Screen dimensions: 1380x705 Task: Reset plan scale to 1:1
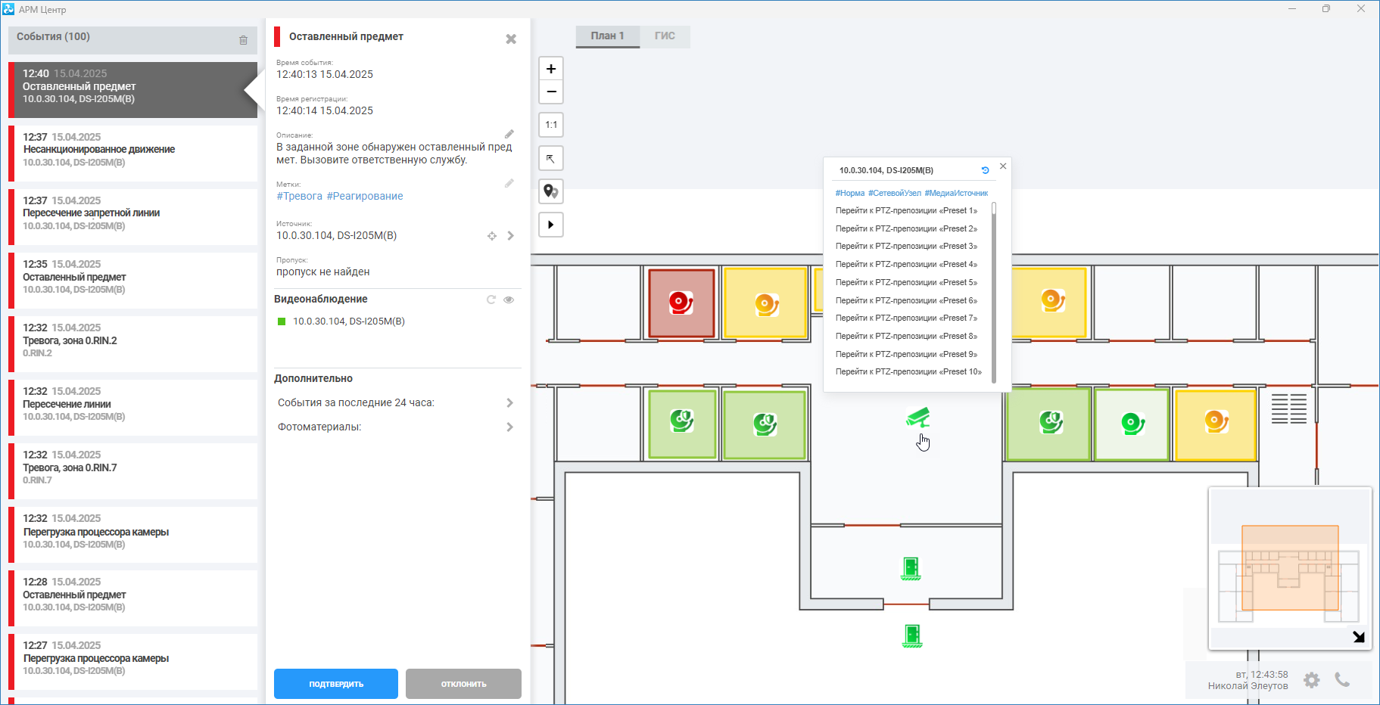pos(551,125)
